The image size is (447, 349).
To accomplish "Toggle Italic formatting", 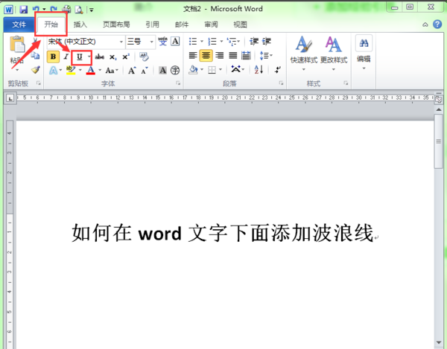I will tap(66, 57).
